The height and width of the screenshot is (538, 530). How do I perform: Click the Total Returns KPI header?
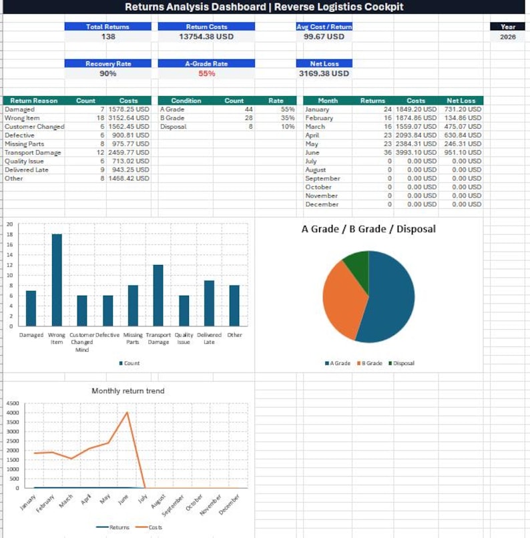107,27
